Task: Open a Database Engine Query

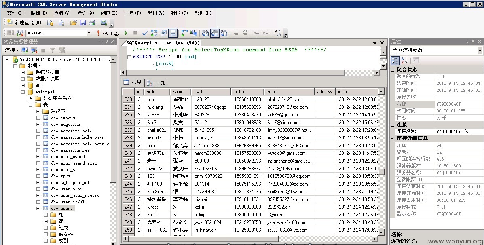Action: coord(50,23)
